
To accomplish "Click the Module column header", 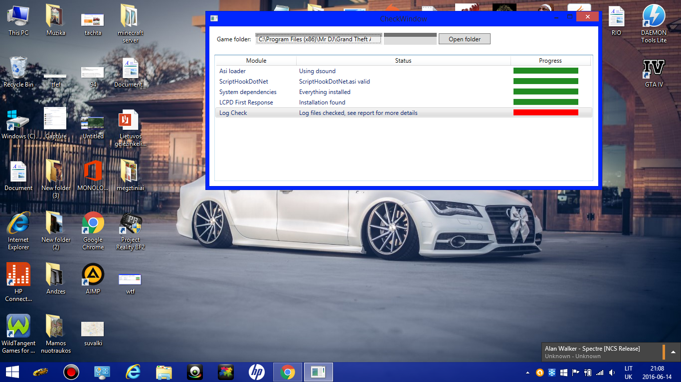I will 256,61.
